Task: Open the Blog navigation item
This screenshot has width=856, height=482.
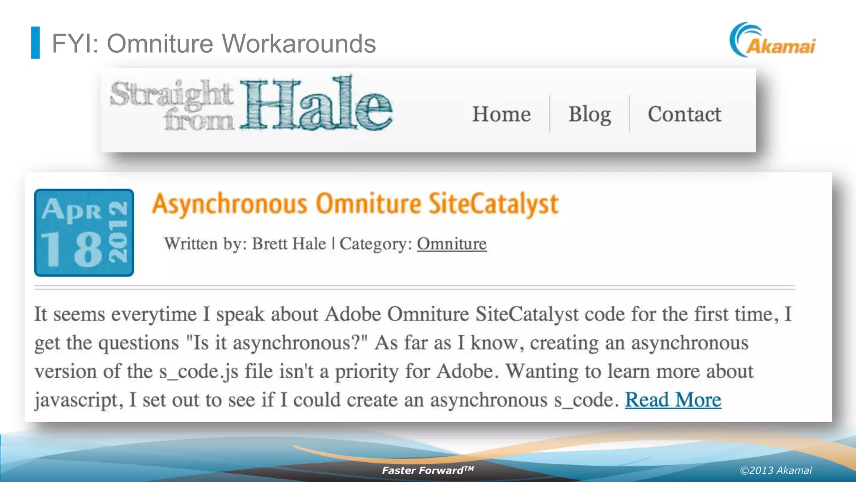Action: 589,115
